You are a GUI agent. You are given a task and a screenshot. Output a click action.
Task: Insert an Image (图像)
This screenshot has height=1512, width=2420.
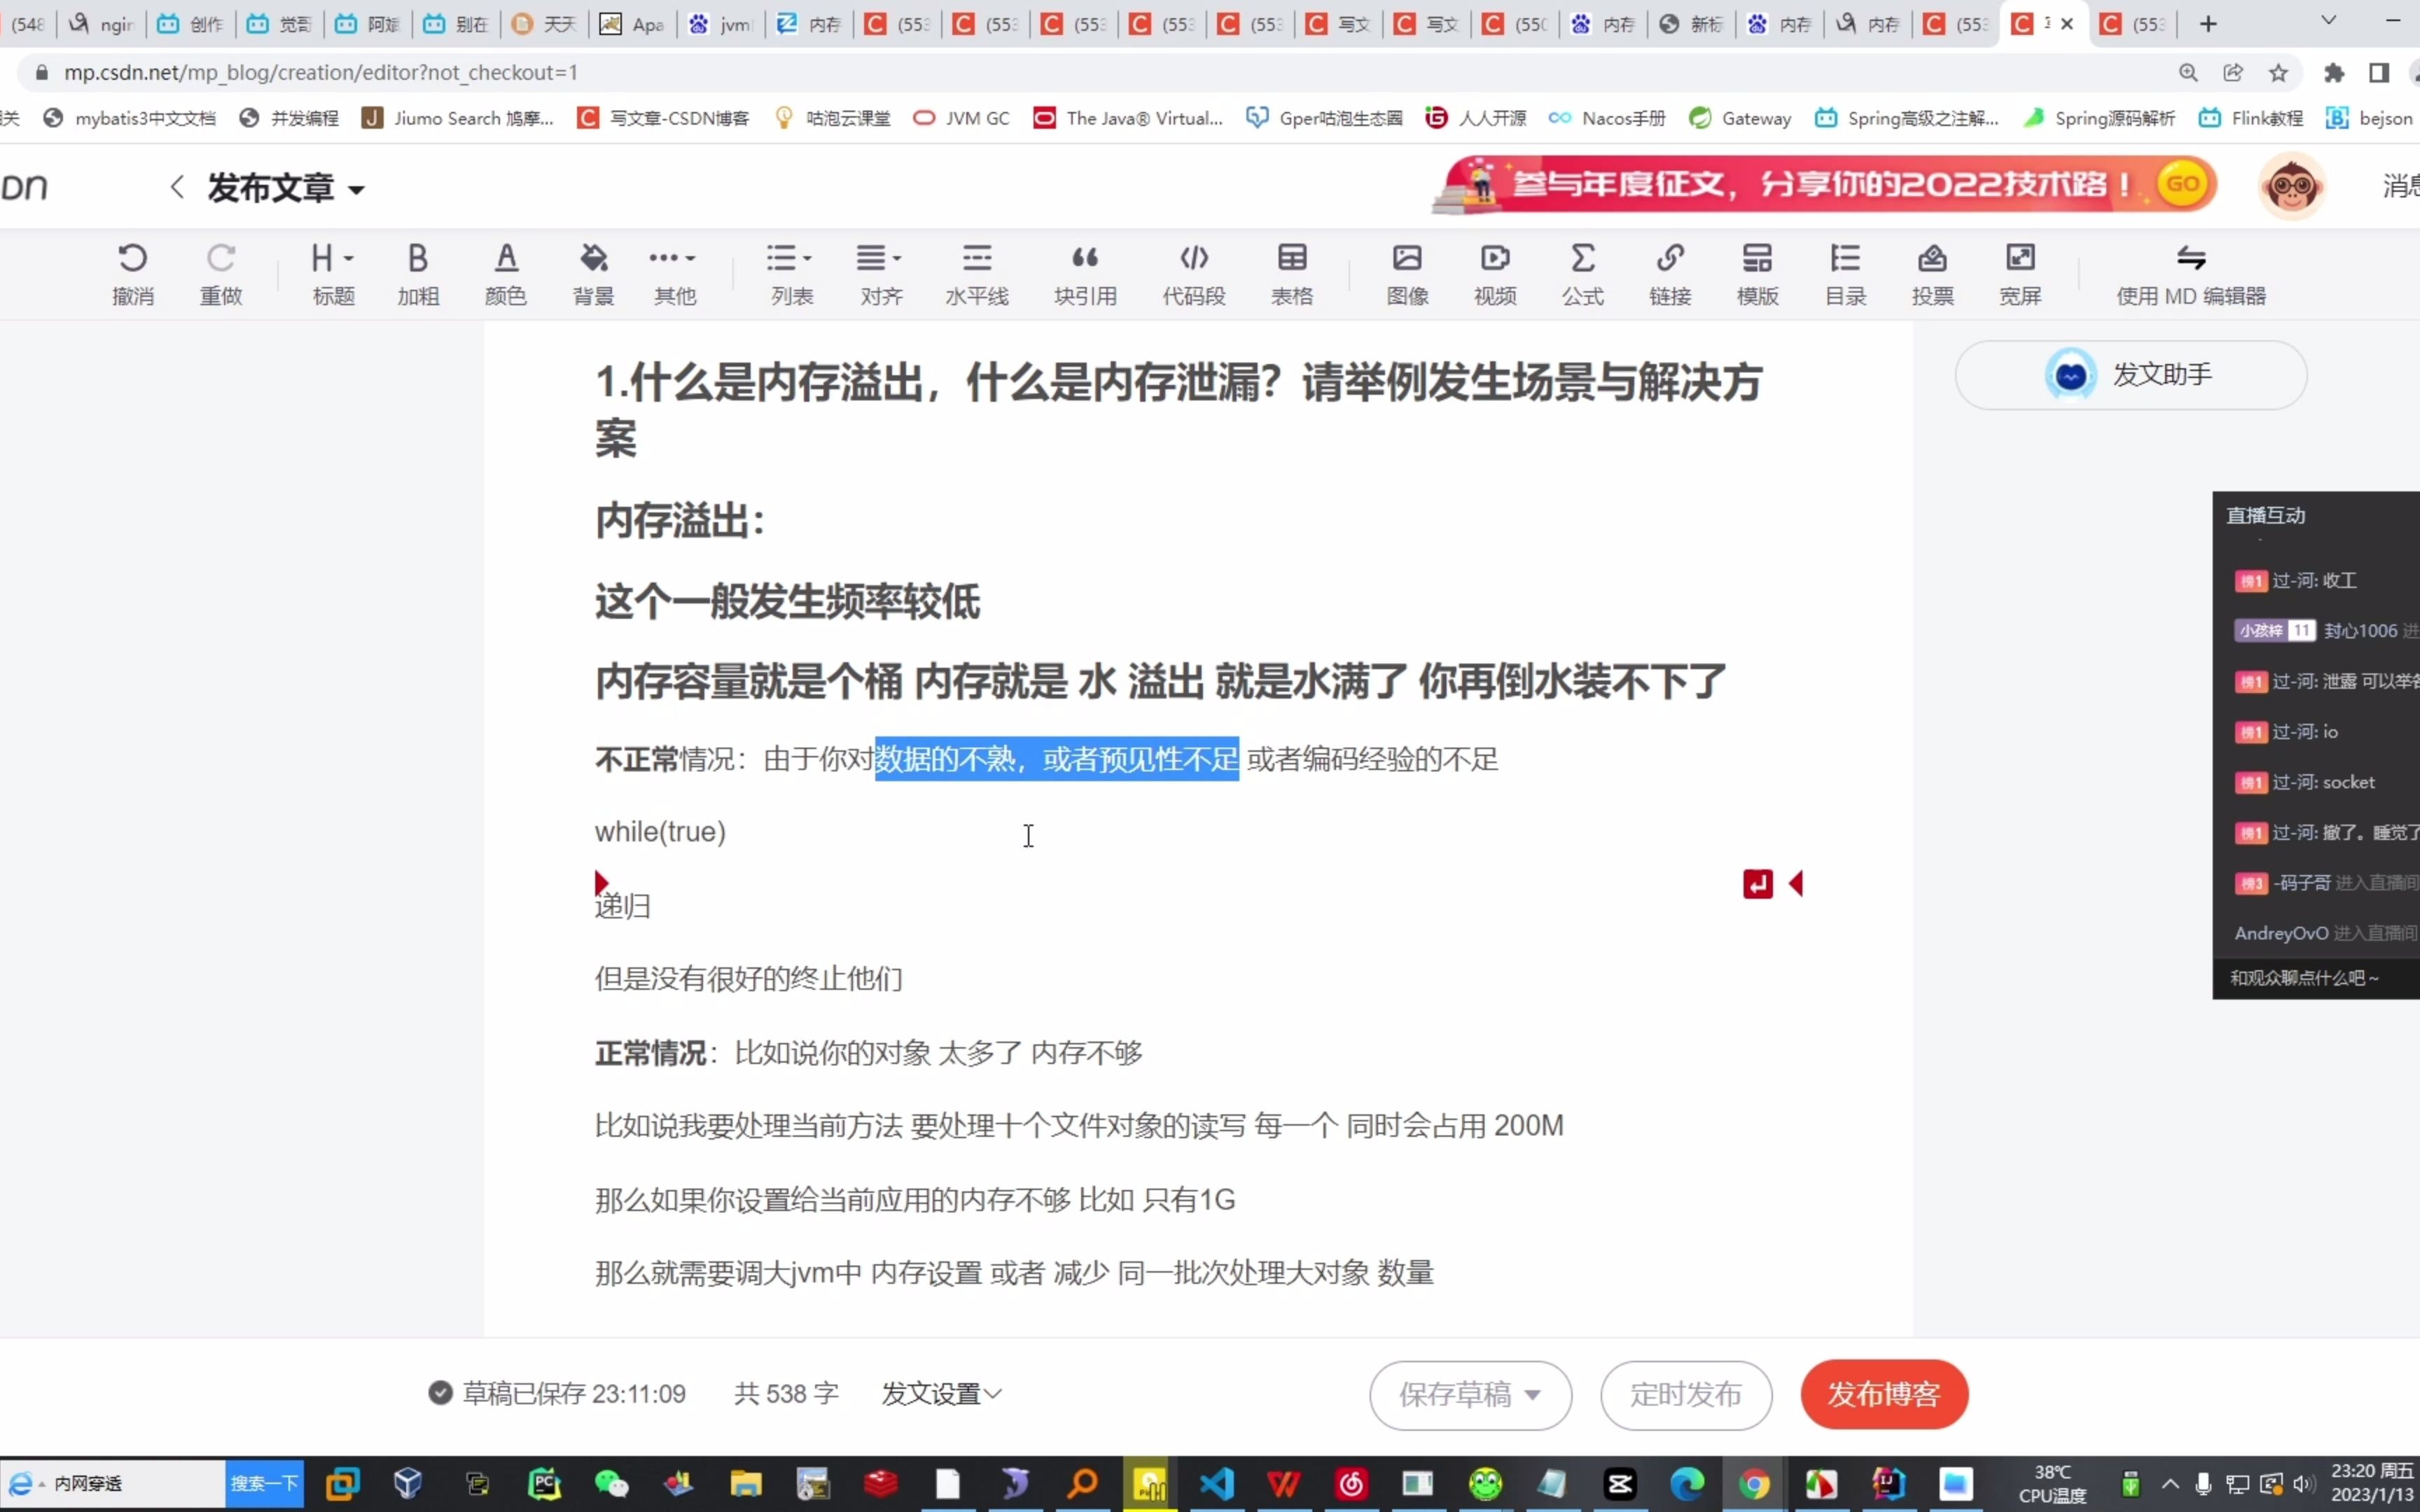coord(1407,274)
